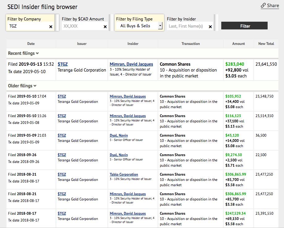Collapse the Older filings section
The image size is (284, 228).
(x=22, y=86)
